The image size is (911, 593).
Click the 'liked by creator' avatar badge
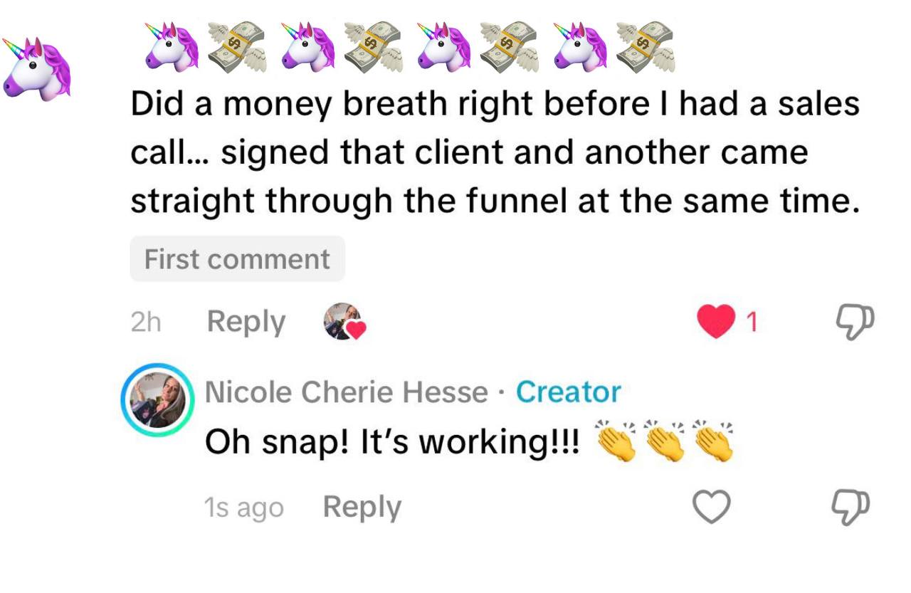click(344, 322)
